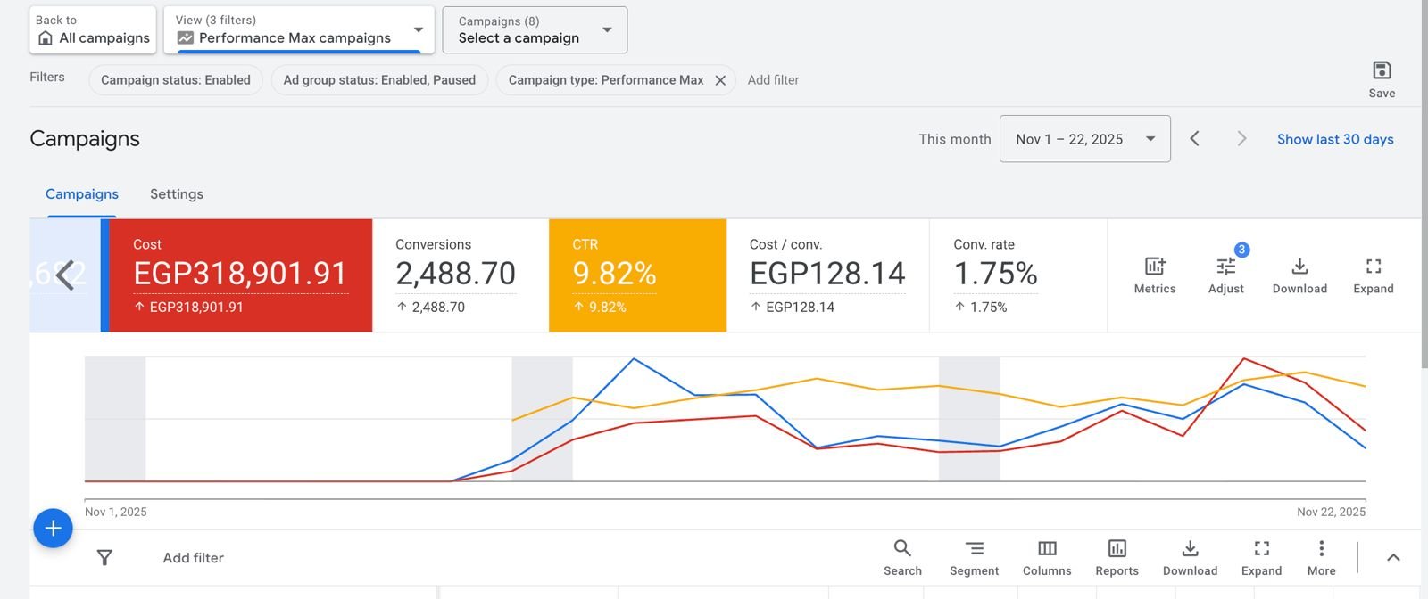Open the Segment options
This screenshot has width=1428, height=599.
(974, 557)
